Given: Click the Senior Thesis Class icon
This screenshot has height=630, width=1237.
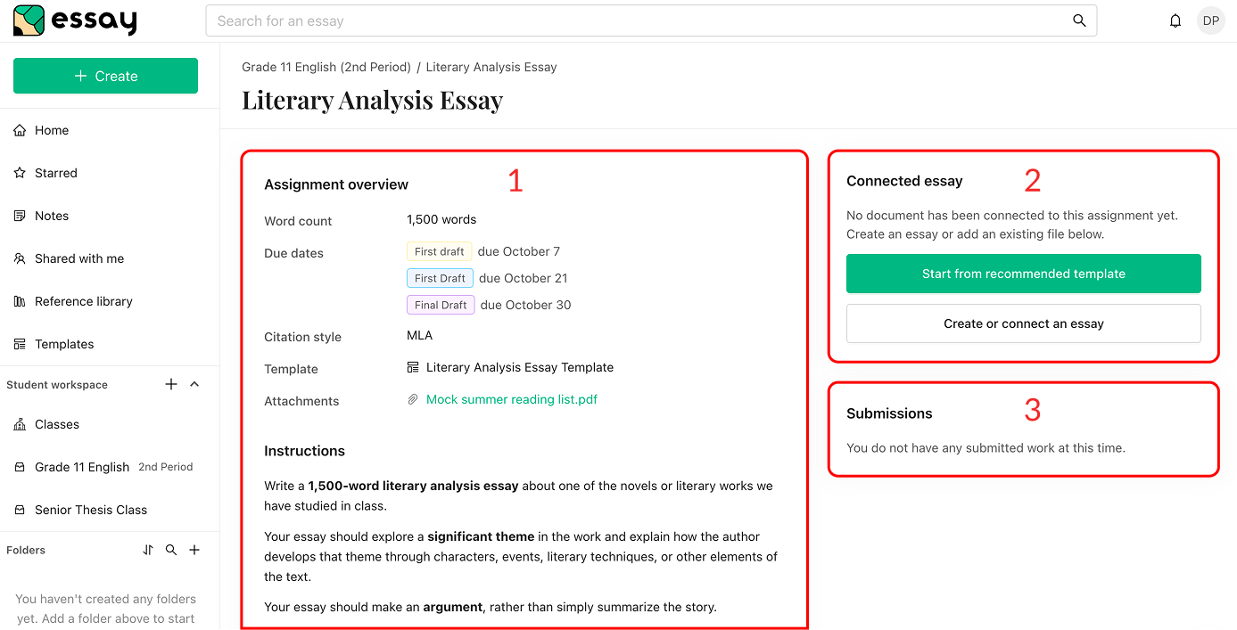Looking at the screenshot, I should coord(20,510).
